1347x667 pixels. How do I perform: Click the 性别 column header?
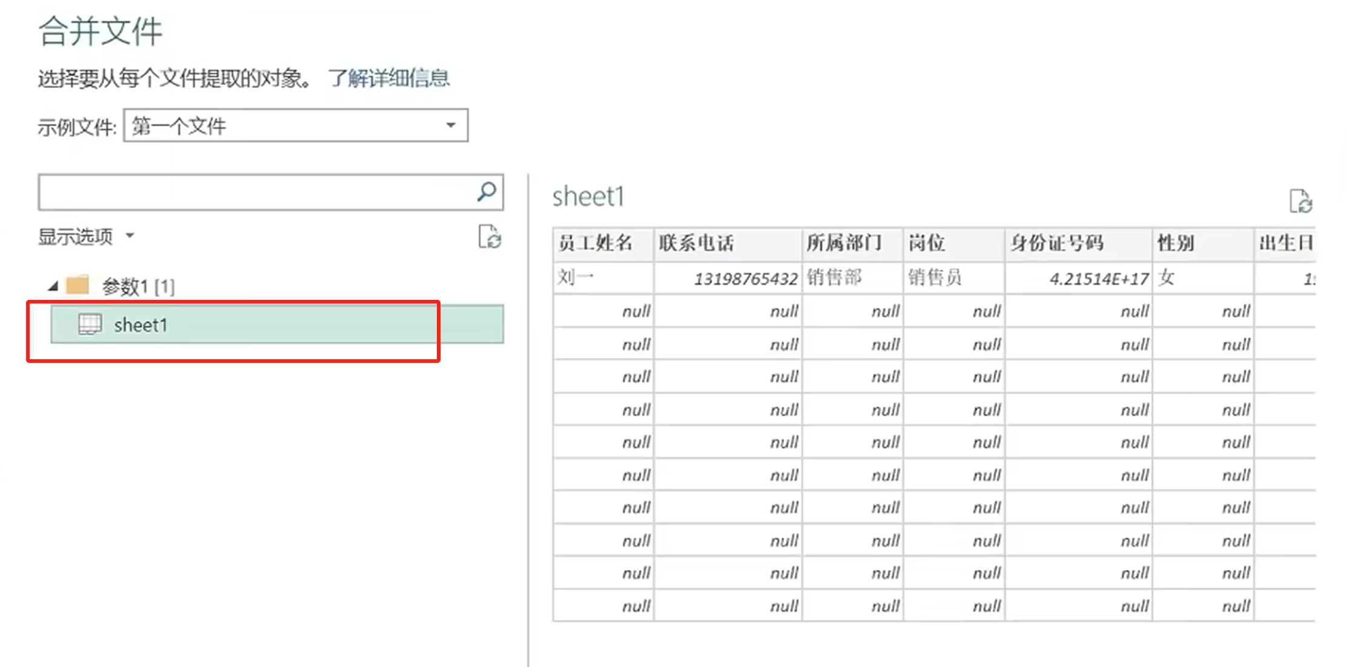[1176, 244]
